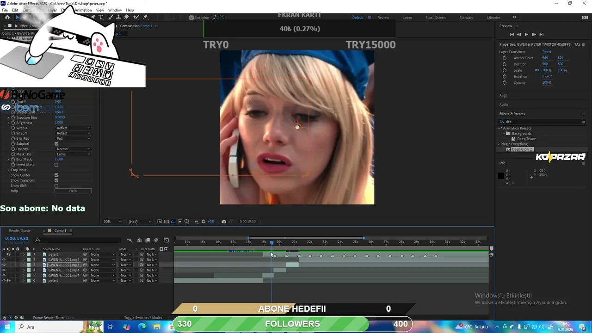The width and height of the screenshot is (592, 333).
Task: Reset the Layer Transform values
Action: tap(547, 52)
